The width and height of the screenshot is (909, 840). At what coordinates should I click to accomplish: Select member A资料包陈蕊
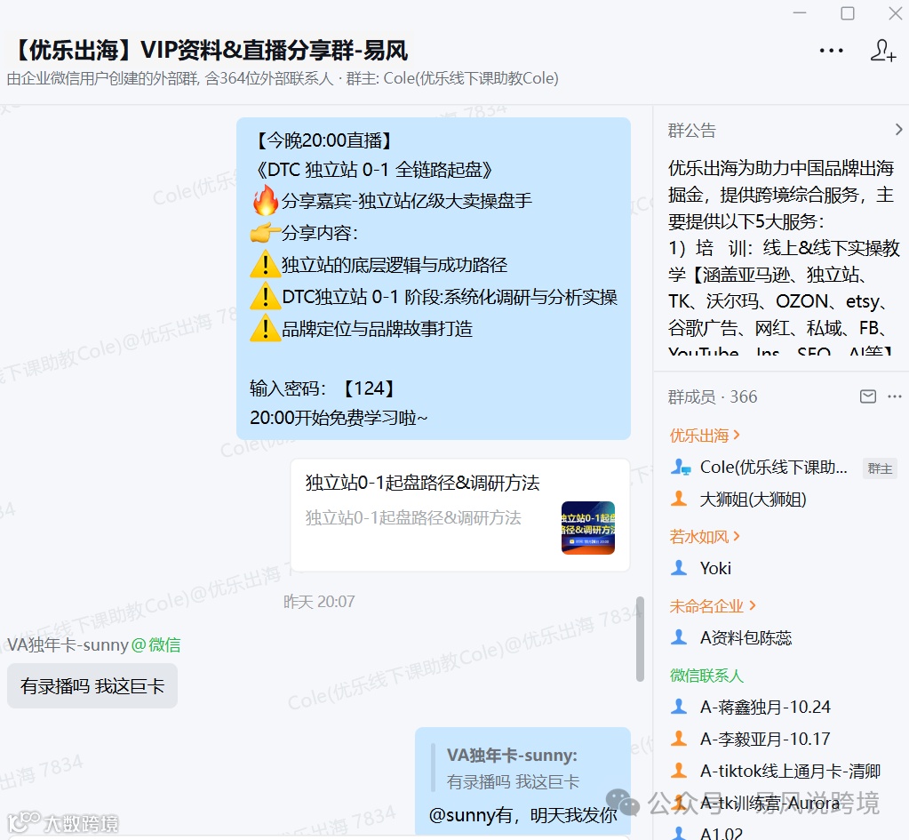click(746, 637)
